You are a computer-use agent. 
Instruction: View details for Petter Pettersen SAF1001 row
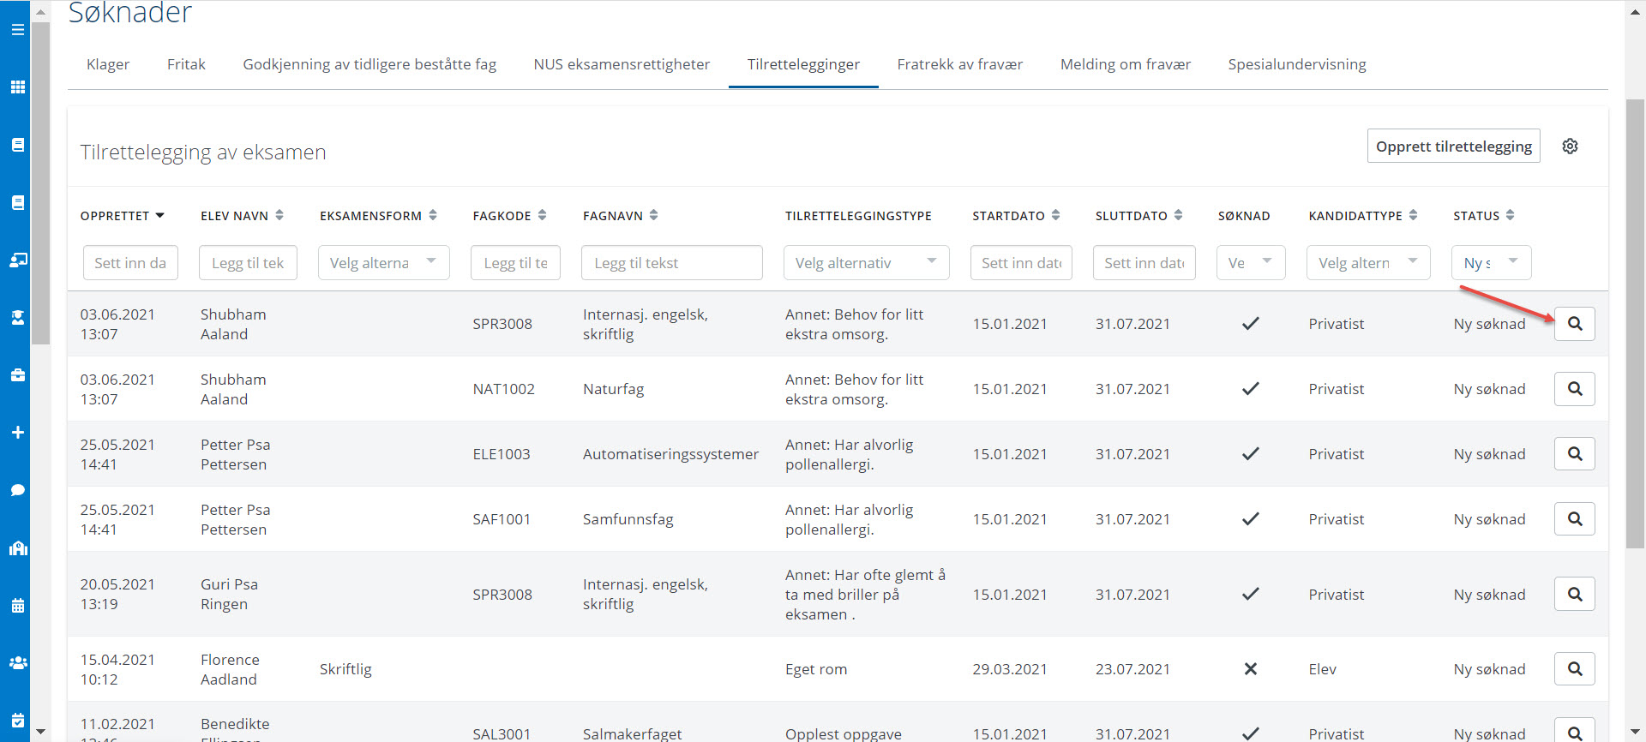[x=1575, y=519]
